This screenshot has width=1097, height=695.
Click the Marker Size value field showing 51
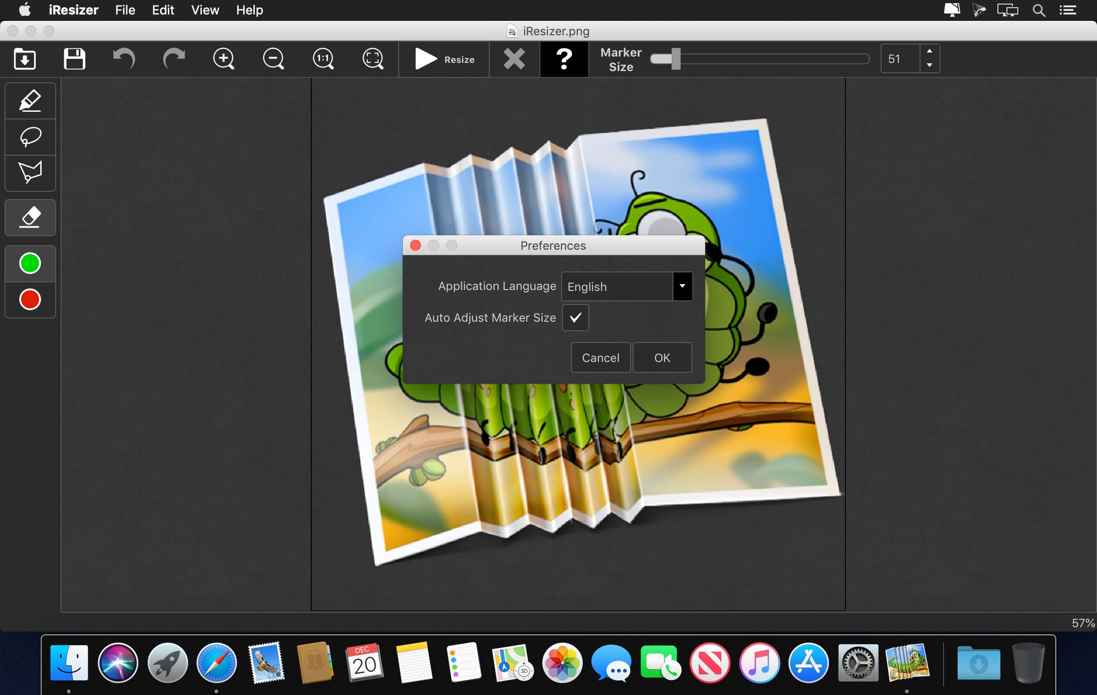click(x=900, y=59)
